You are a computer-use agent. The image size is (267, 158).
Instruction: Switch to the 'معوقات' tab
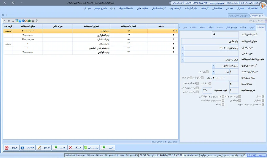pyautogui.click(x=210, y=27)
